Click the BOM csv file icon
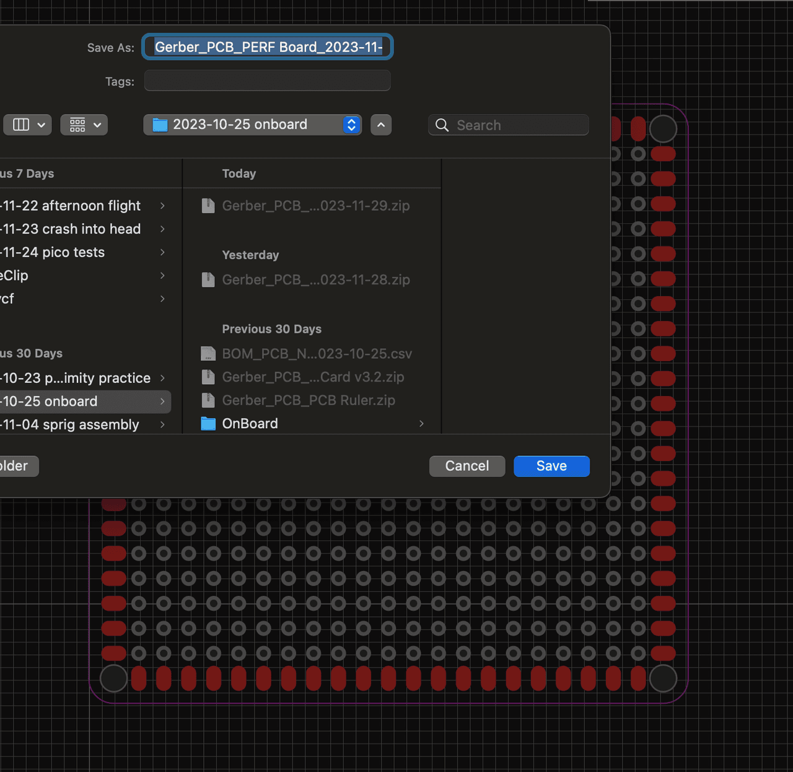This screenshot has height=772, width=793. click(x=208, y=354)
